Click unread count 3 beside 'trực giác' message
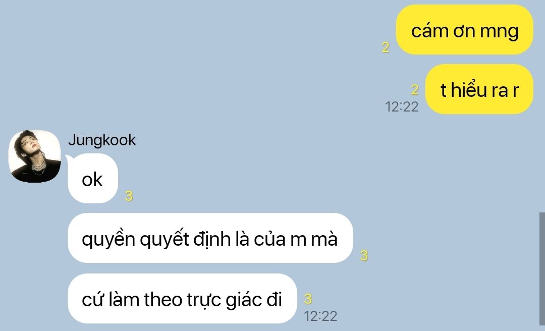This screenshot has height=331, width=545. pos(308,299)
